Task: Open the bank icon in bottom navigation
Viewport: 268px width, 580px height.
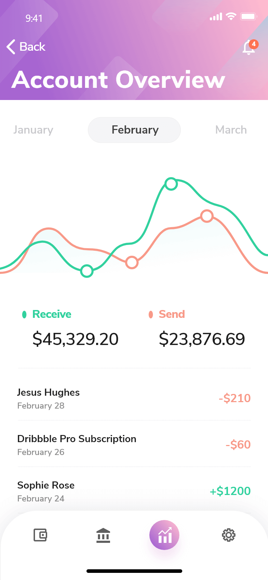Action: [x=103, y=535]
